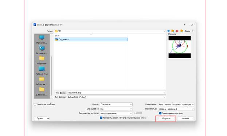Open the Favorites folder in the sidebar
227x136 pixels.
pyautogui.click(x=42, y=60)
